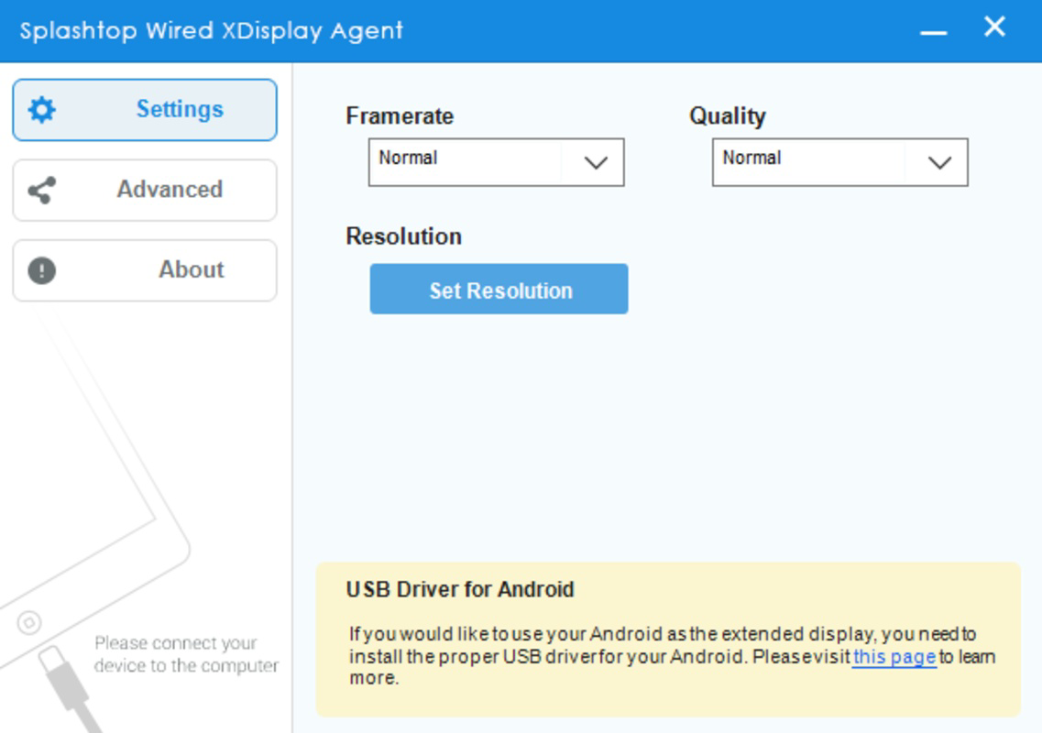This screenshot has width=1042, height=733.
Task: Click the Framerate field showing Normal
Action: [x=458, y=162]
